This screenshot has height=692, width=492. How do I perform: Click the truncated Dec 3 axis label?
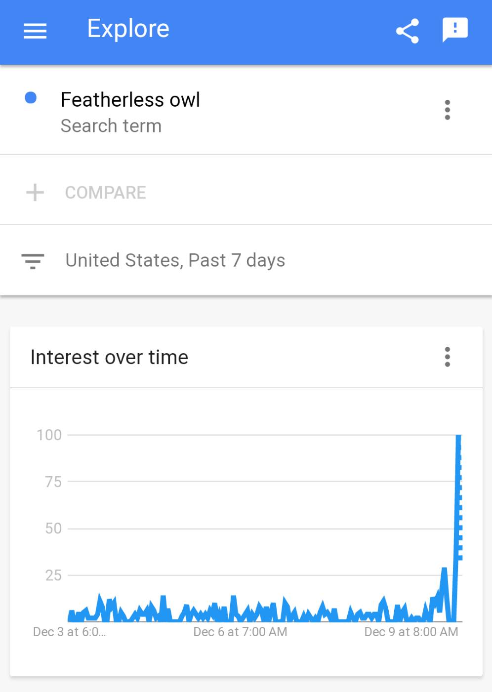(x=69, y=632)
